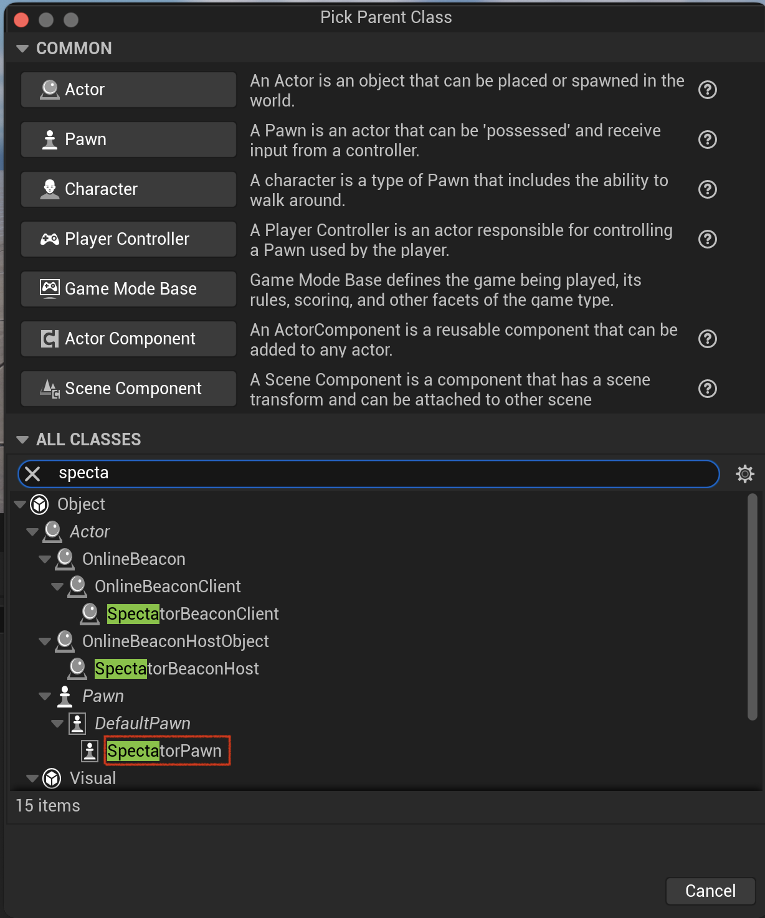Image resolution: width=765 pixels, height=918 pixels.
Task: Open help for Player Controller class
Action: 708,239
